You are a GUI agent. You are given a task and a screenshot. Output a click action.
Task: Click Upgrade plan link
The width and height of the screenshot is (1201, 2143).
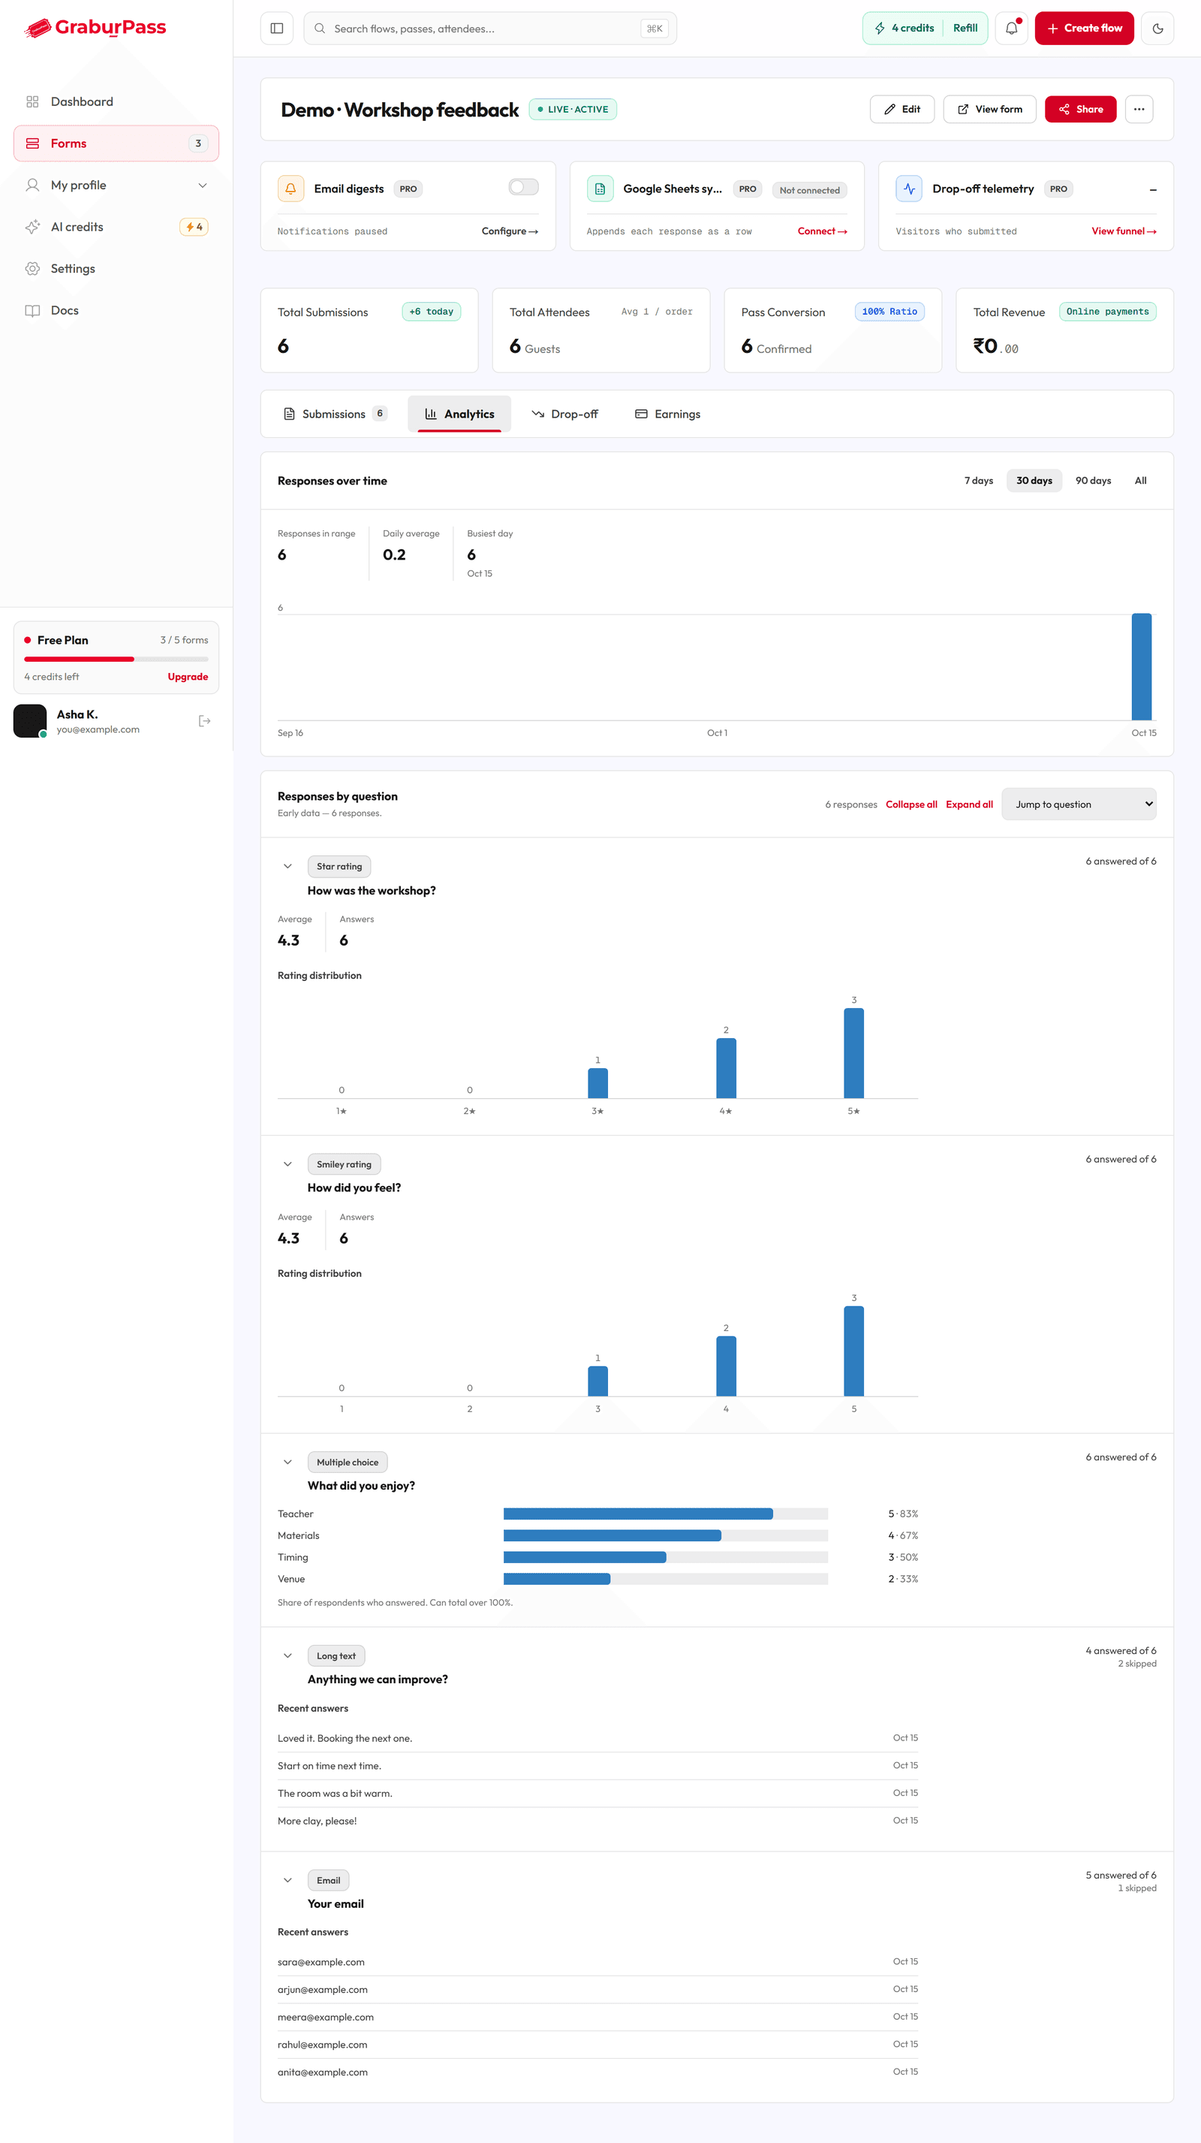[188, 678]
